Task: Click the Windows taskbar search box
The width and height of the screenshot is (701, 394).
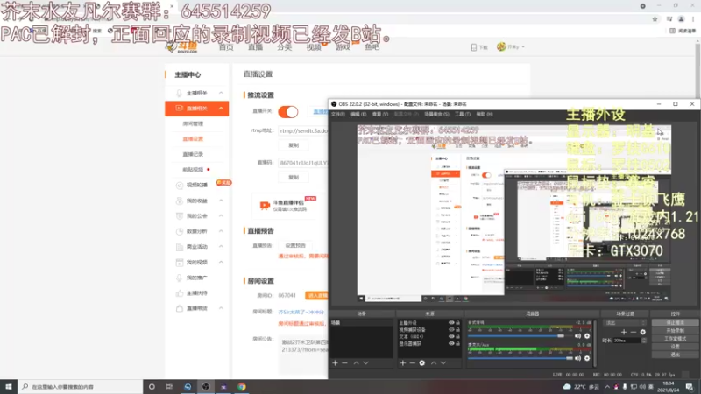Action: (81, 386)
